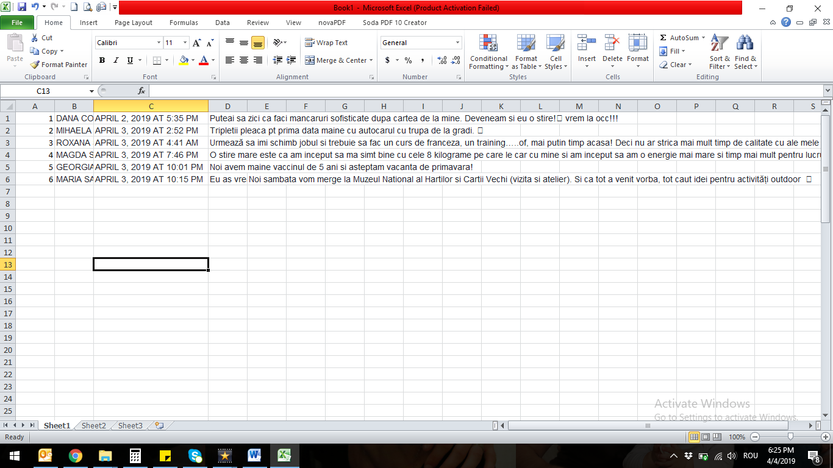
Task: Open the File menu button
Action: (x=17, y=23)
